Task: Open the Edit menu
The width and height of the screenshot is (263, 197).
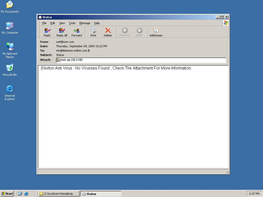Action: point(53,23)
